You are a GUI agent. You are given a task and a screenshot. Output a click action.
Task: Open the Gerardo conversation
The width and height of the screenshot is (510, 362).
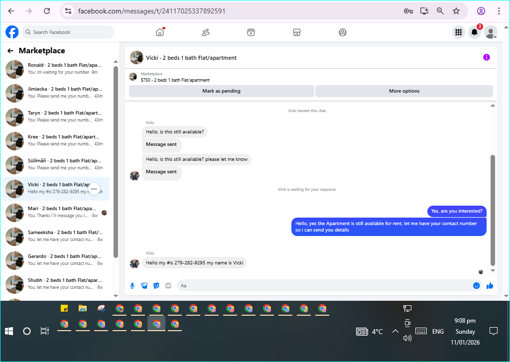[56, 260]
